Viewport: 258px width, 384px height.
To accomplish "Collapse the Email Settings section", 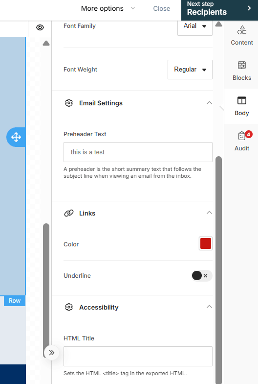I will click(209, 103).
